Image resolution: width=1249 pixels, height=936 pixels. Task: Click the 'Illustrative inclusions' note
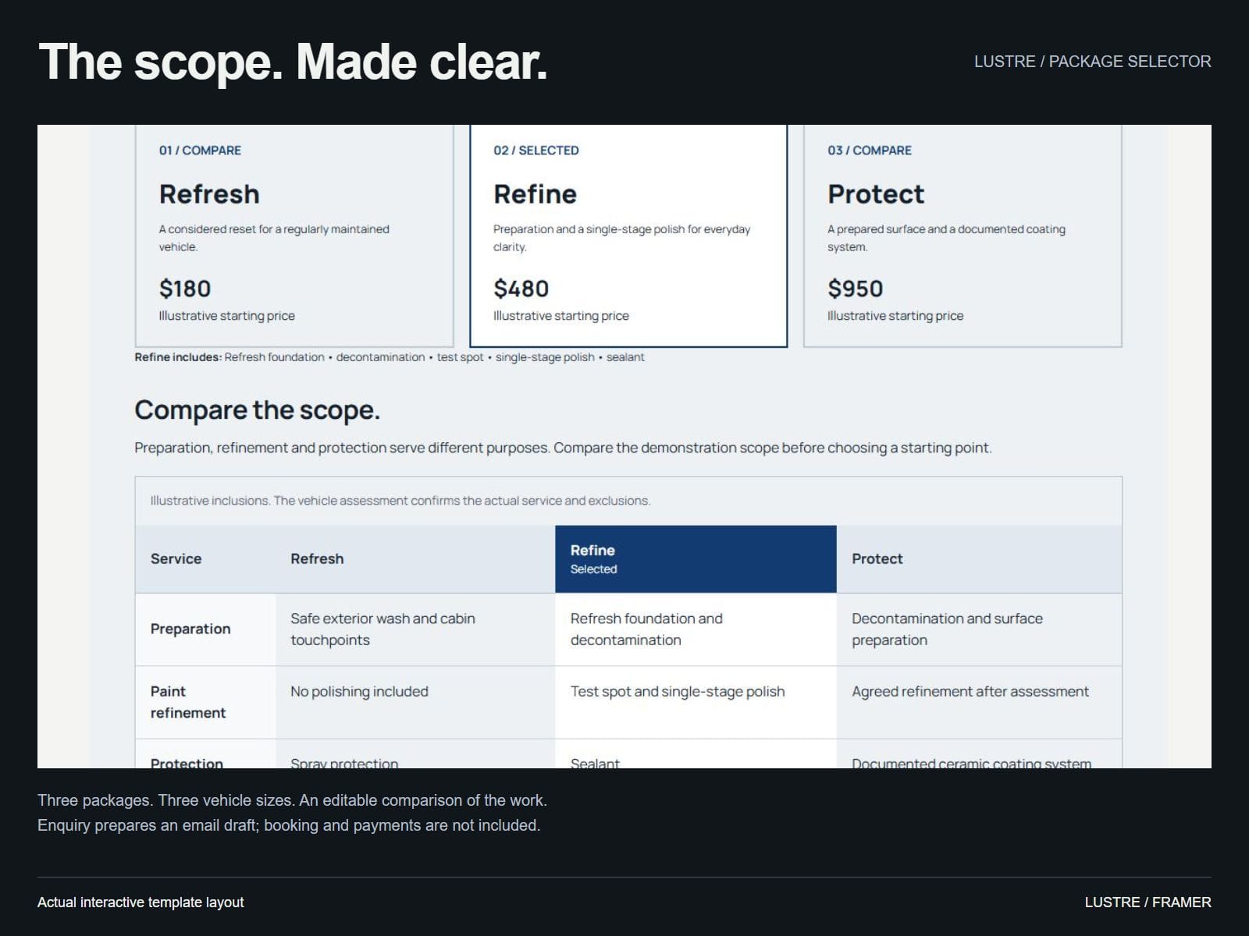coord(400,501)
